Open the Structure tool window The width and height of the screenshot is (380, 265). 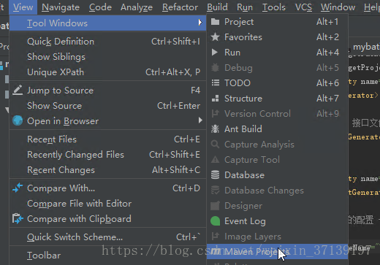tap(277, 99)
